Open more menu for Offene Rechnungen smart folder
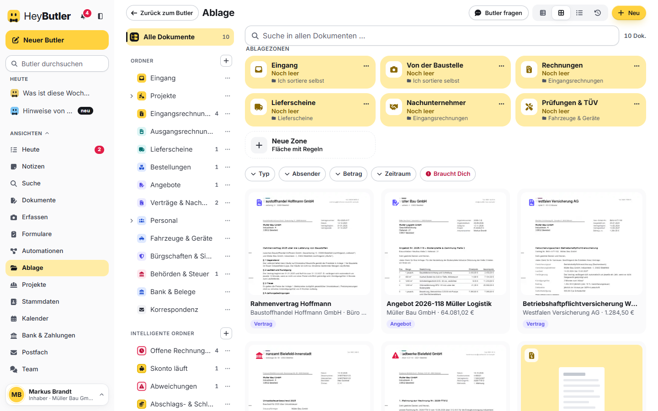The image size is (658, 411). coord(228,351)
